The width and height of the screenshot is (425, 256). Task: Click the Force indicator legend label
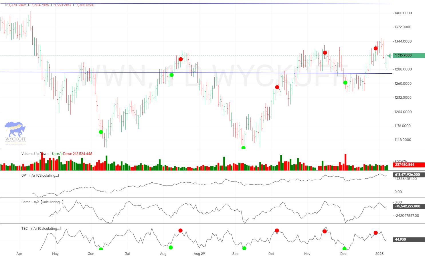click(x=26, y=202)
